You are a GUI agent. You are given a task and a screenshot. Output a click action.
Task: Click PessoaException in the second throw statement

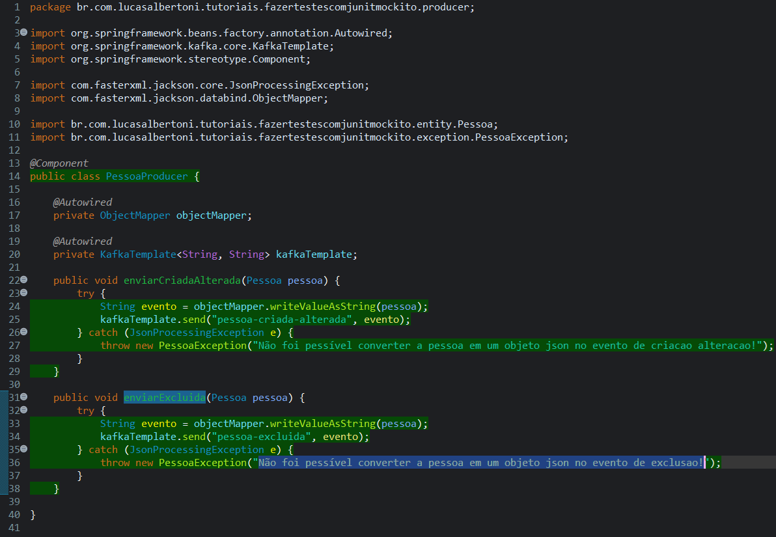[202, 462]
